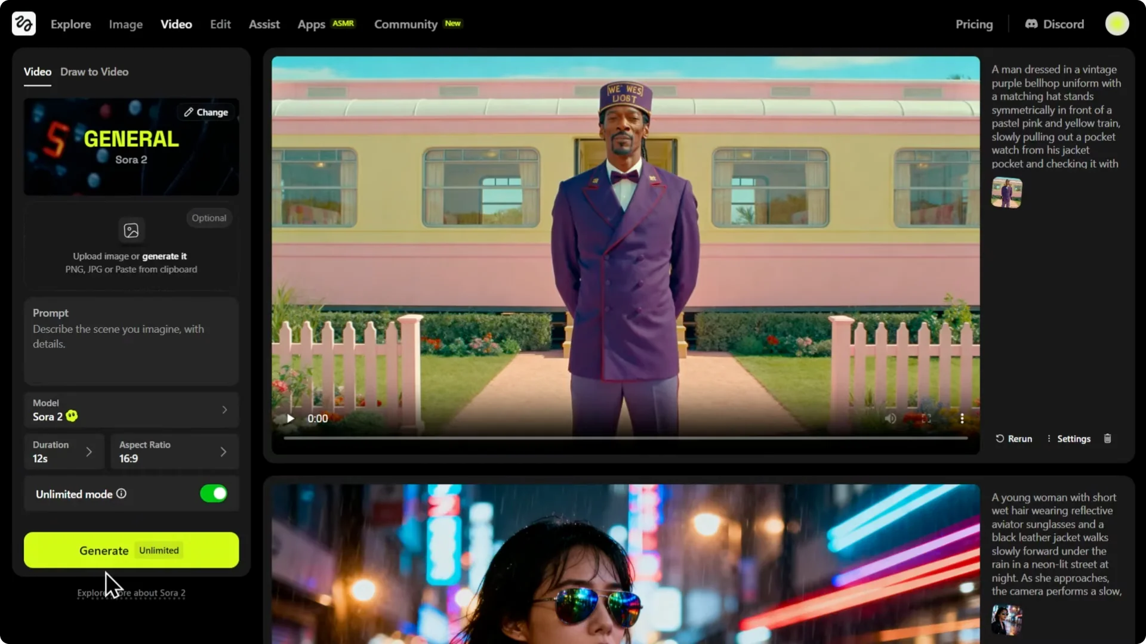Screen dimensions: 1146x644
Task: Mute the bellhop video volume icon
Action: point(890,419)
